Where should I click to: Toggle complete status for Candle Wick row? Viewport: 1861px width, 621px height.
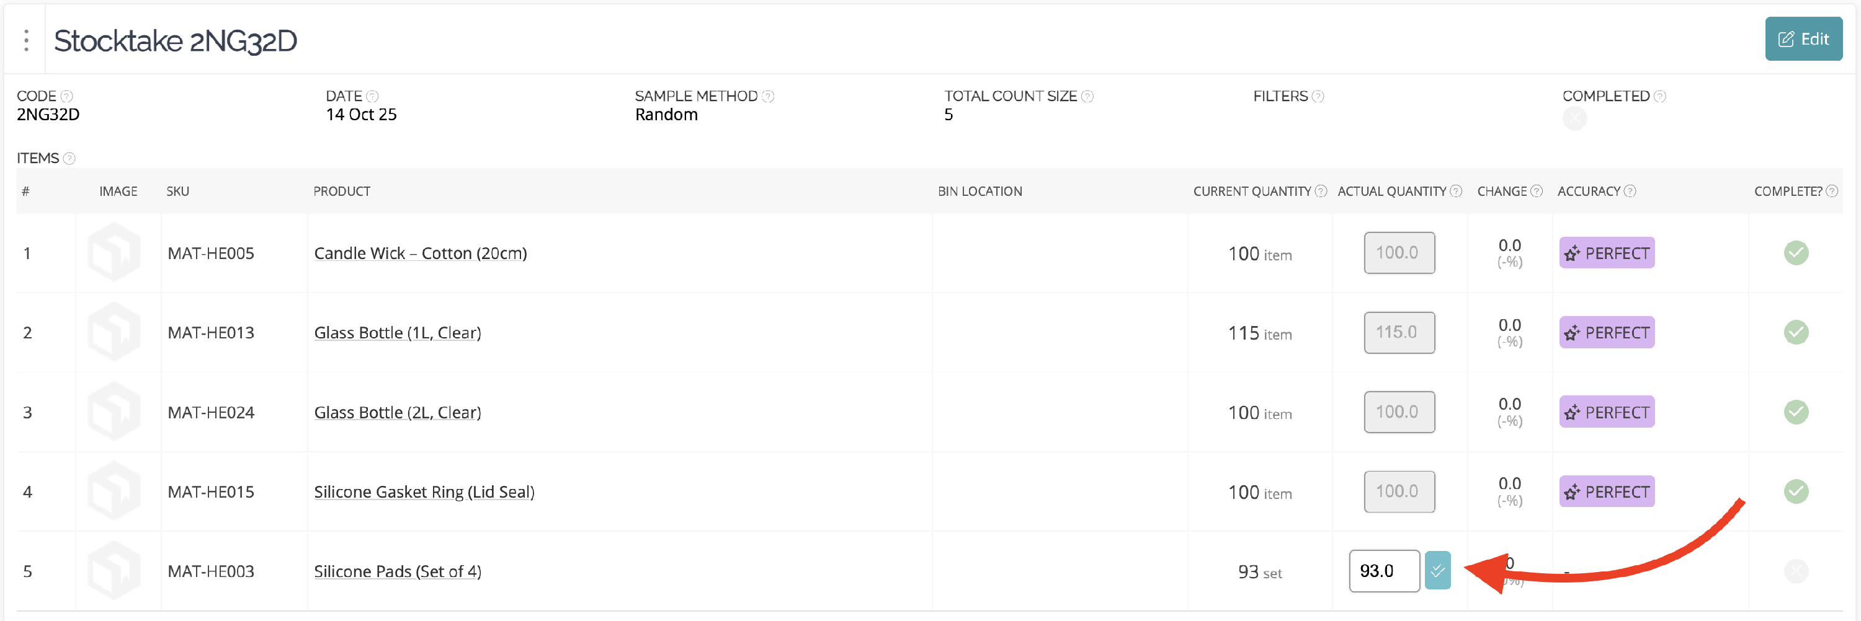(x=1796, y=253)
